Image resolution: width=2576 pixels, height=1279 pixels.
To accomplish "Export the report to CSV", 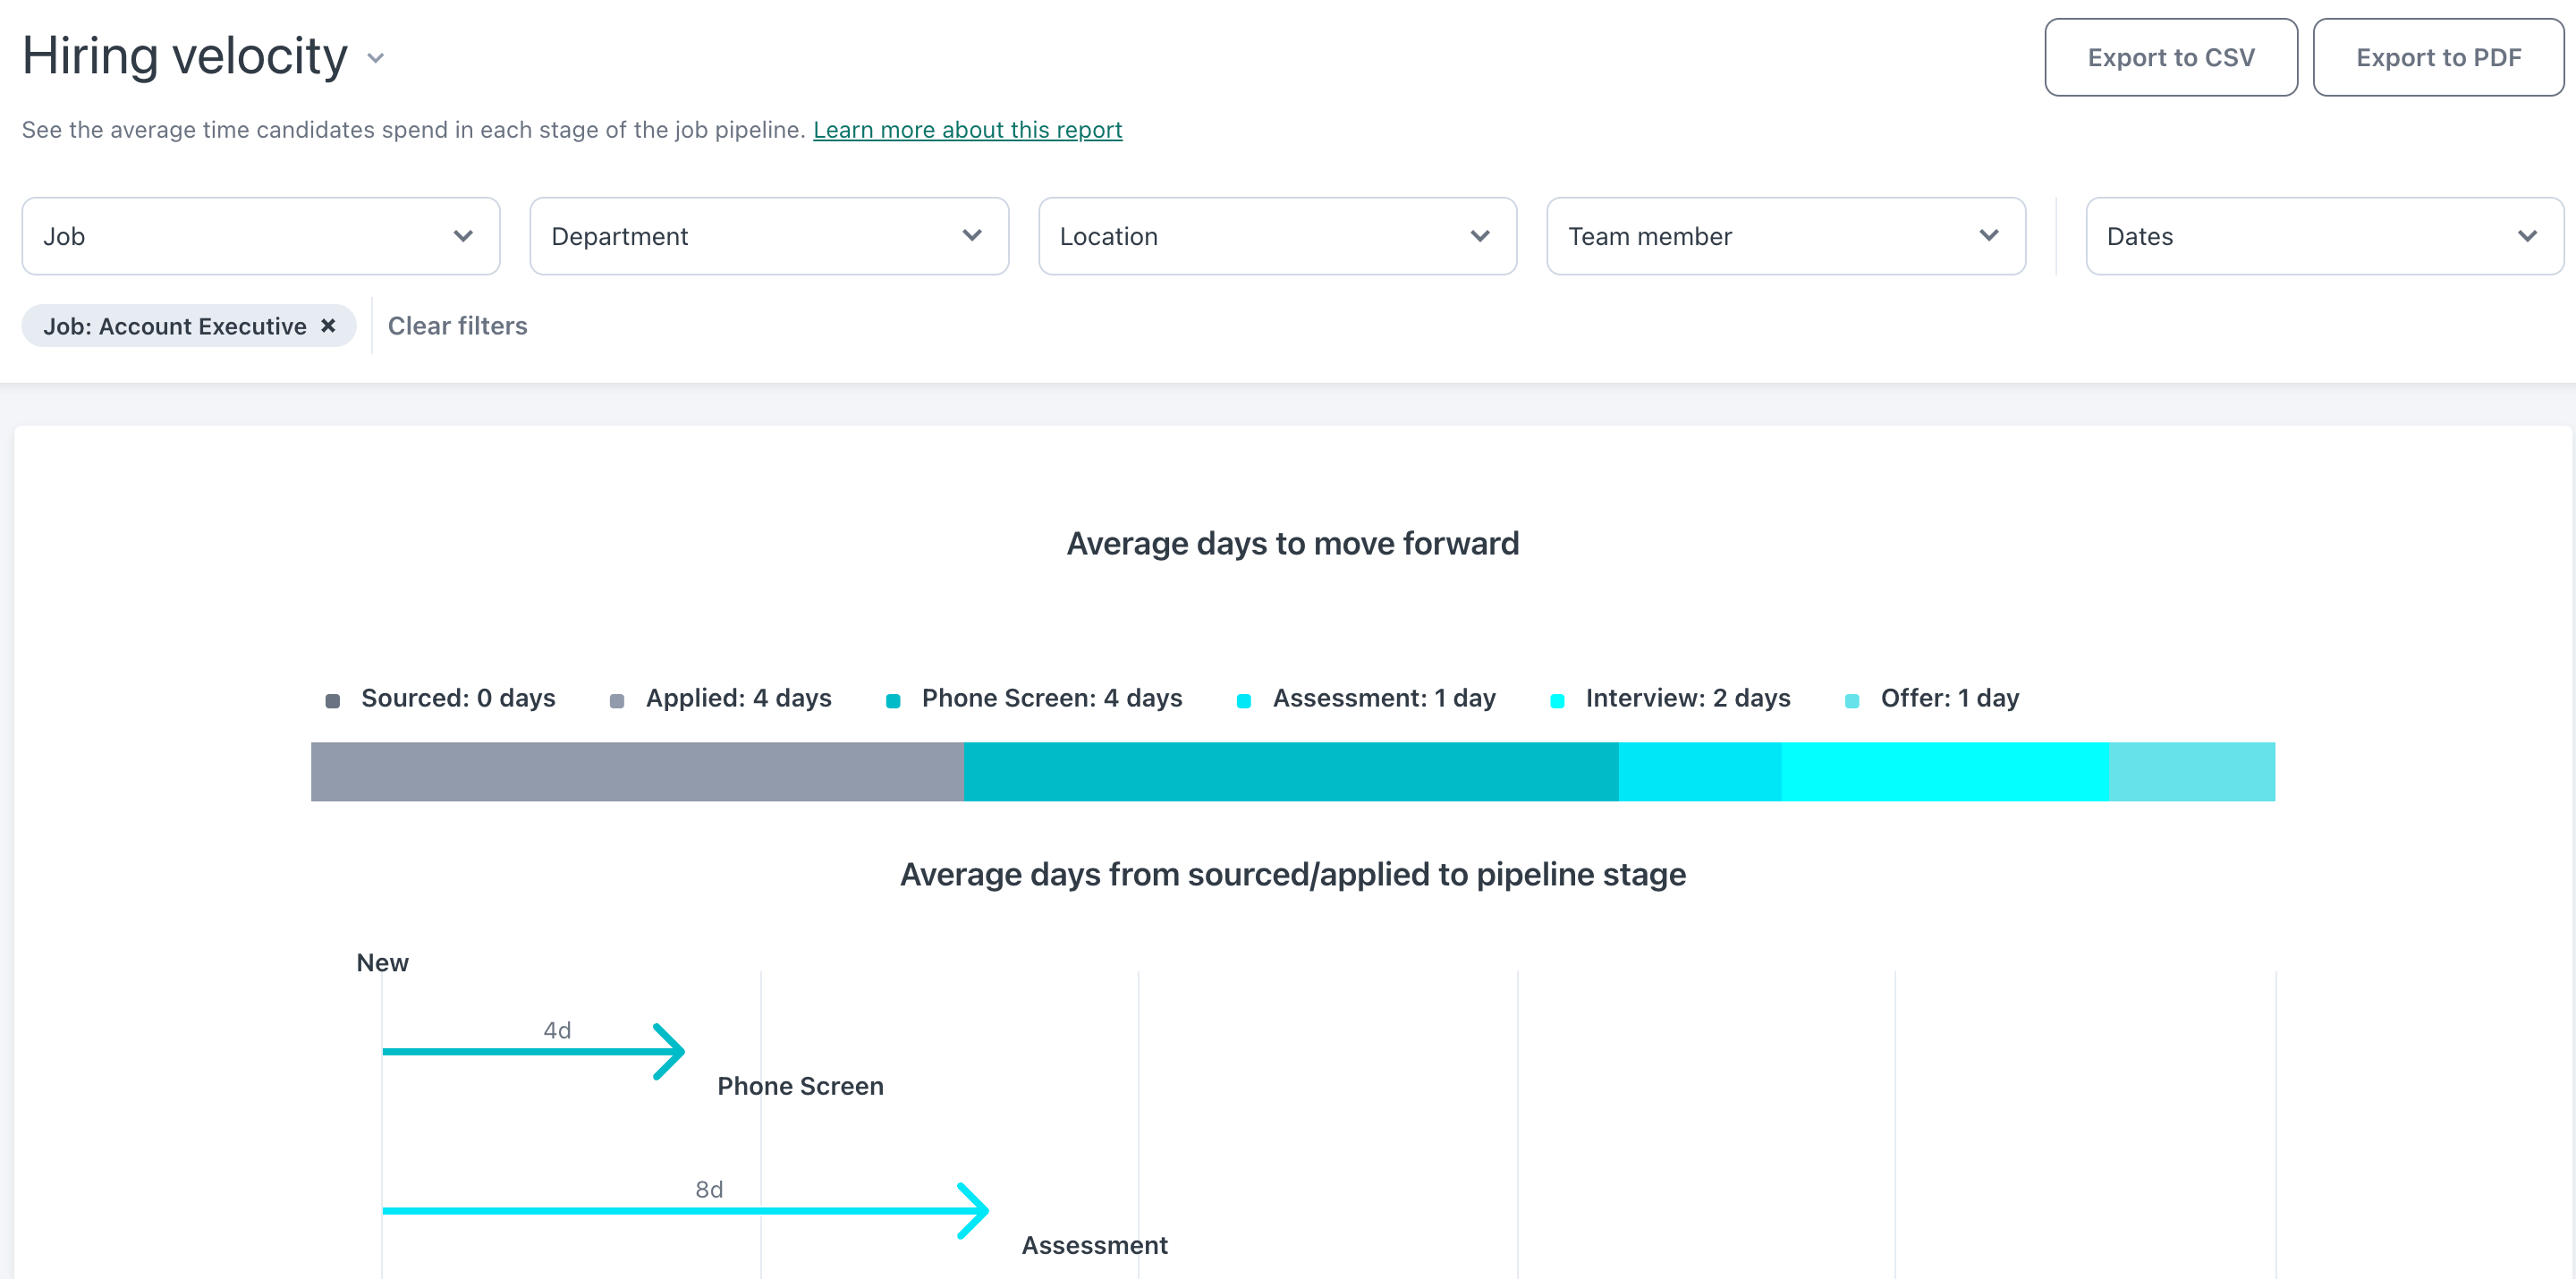I will tap(2171, 57).
